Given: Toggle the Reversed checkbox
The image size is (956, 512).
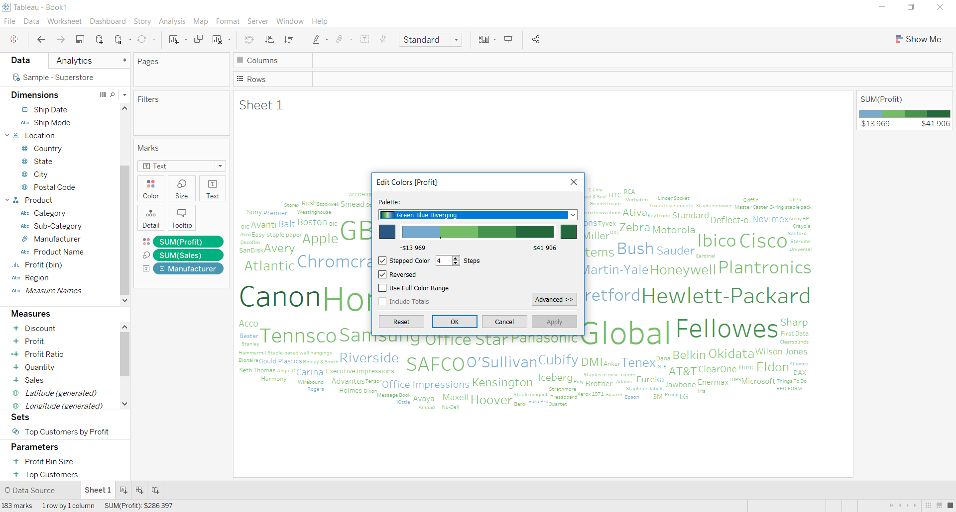Looking at the screenshot, I should (382, 274).
